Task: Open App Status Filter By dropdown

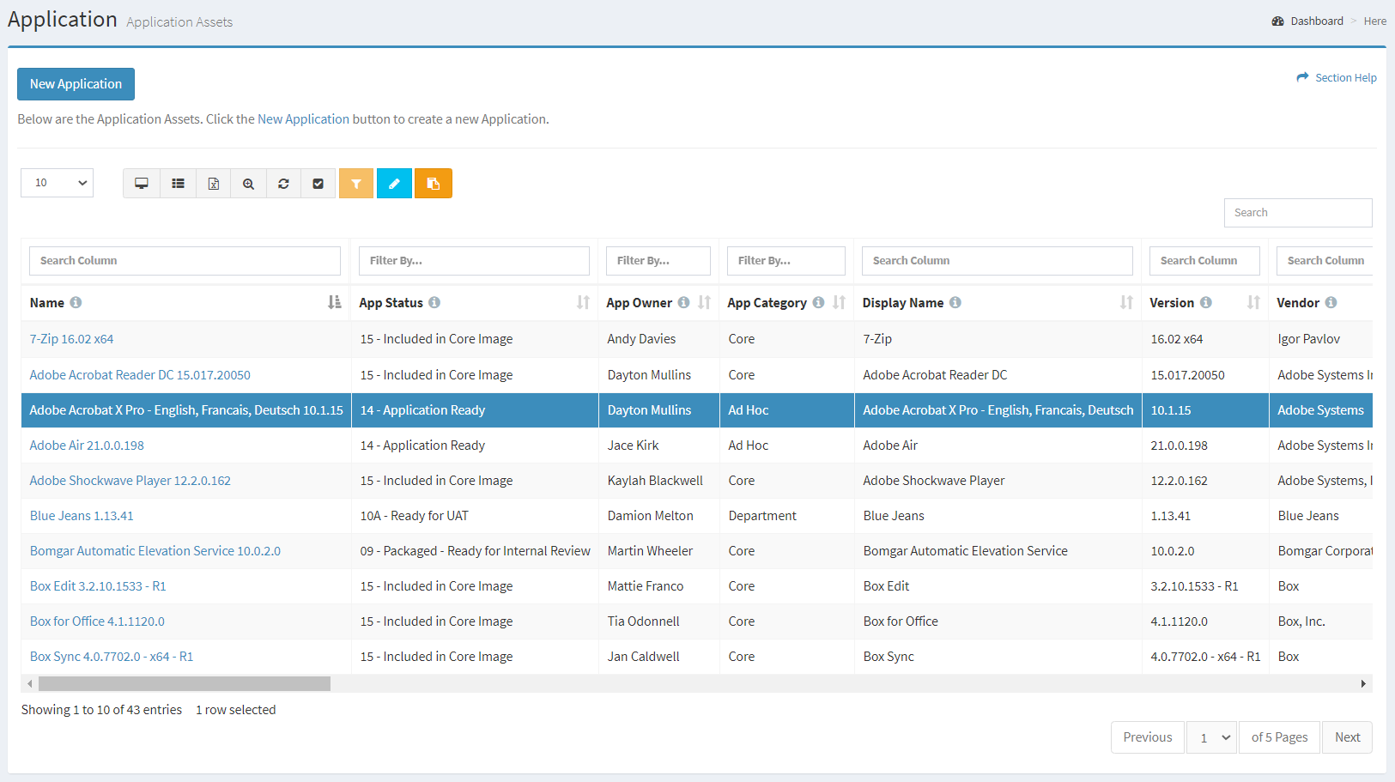Action: [474, 261]
